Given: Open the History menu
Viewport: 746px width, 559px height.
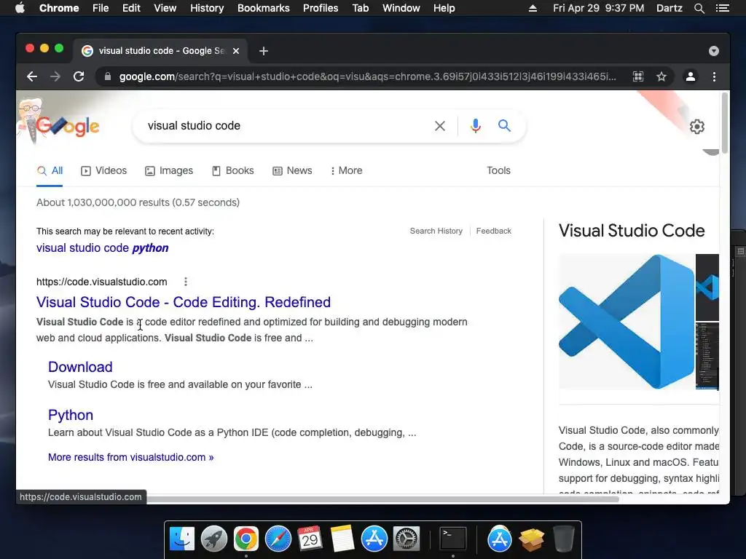Looking at the screenshot, I should tap(207, 8).
